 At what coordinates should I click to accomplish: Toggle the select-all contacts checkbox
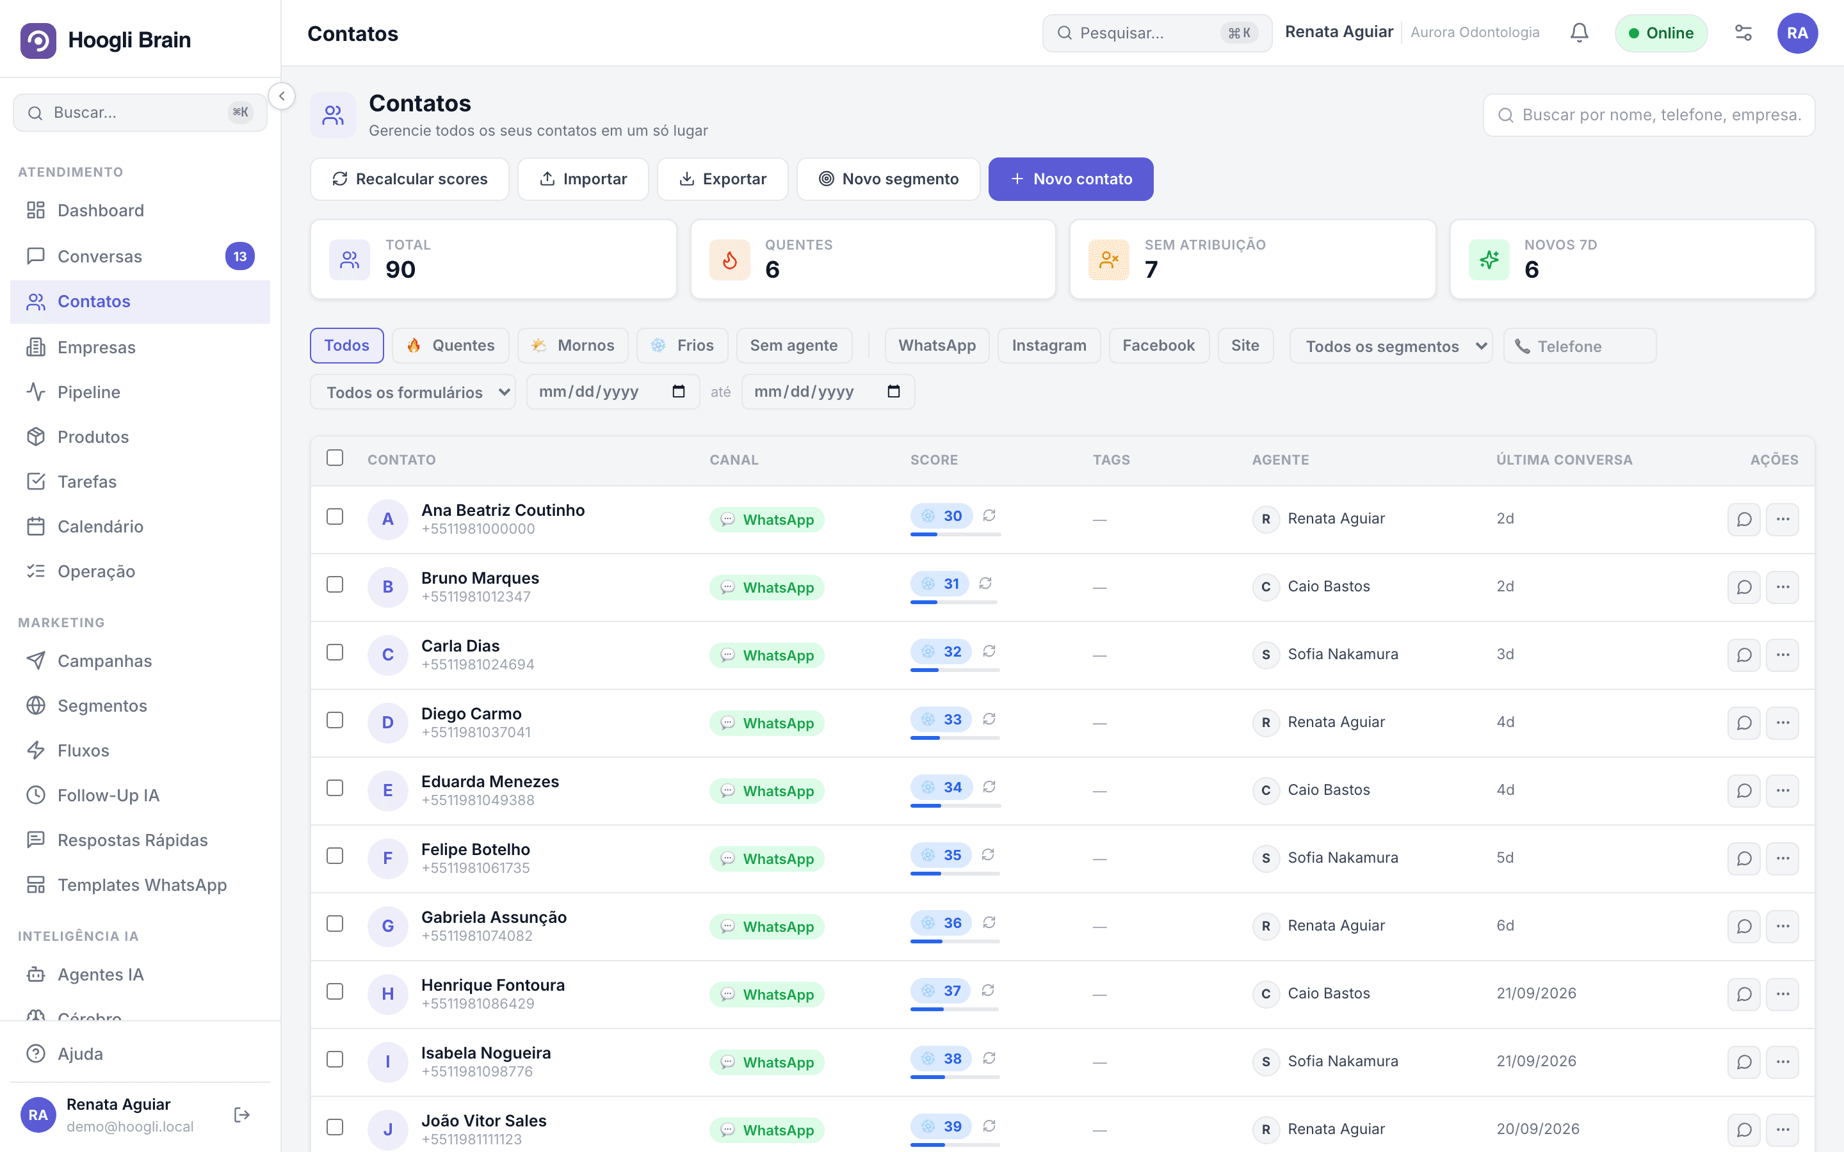click(x=334, y=458)
